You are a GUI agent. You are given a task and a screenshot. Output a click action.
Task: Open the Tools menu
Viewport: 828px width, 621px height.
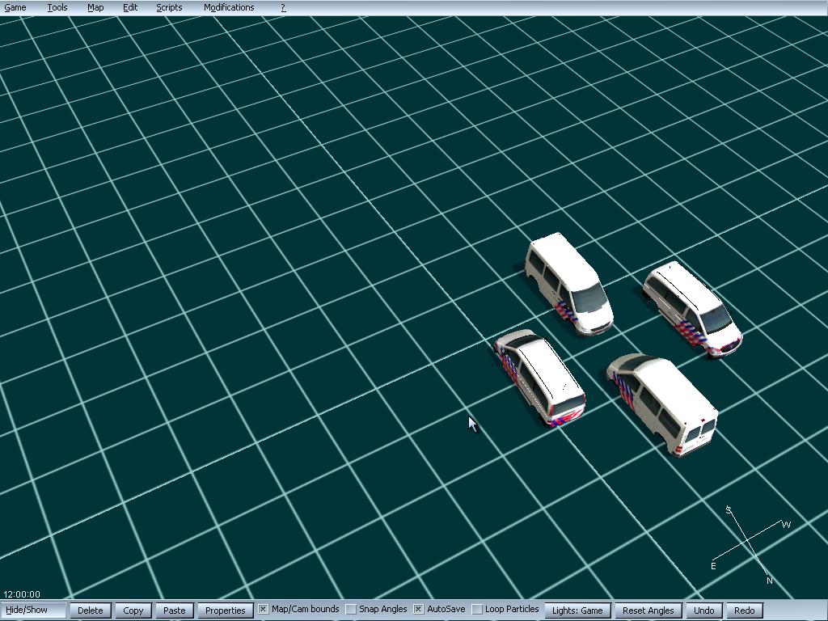click(x=57, y=7)
